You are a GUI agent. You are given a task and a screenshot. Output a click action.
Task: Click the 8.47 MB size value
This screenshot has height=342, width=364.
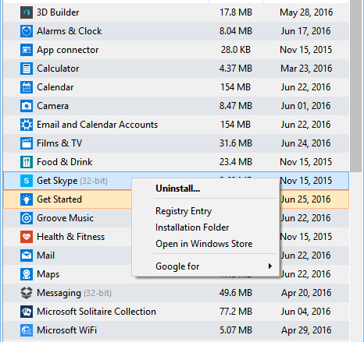tap(236, 106)
